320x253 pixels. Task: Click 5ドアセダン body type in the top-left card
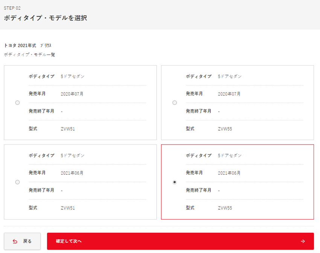73,76
